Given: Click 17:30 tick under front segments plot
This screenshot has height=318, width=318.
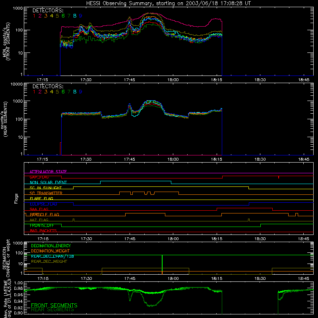Looking at the screenshot, I should click(x=86, y=80).
